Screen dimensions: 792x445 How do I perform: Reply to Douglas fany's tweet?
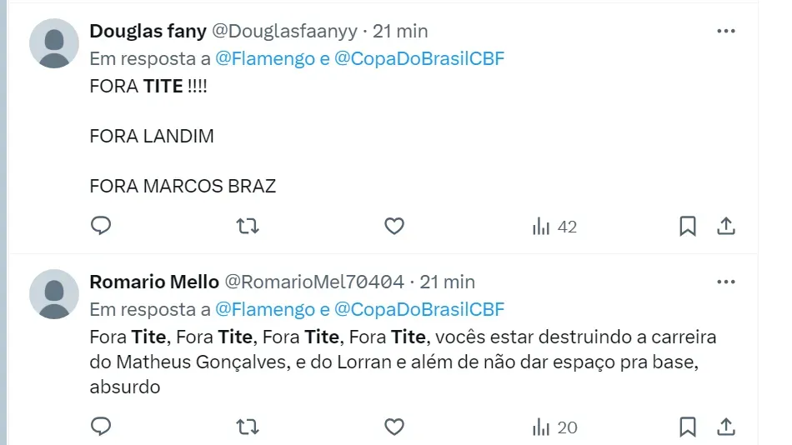(x=101, y=226)
